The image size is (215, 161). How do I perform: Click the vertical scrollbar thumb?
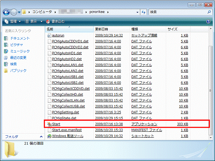211,90
